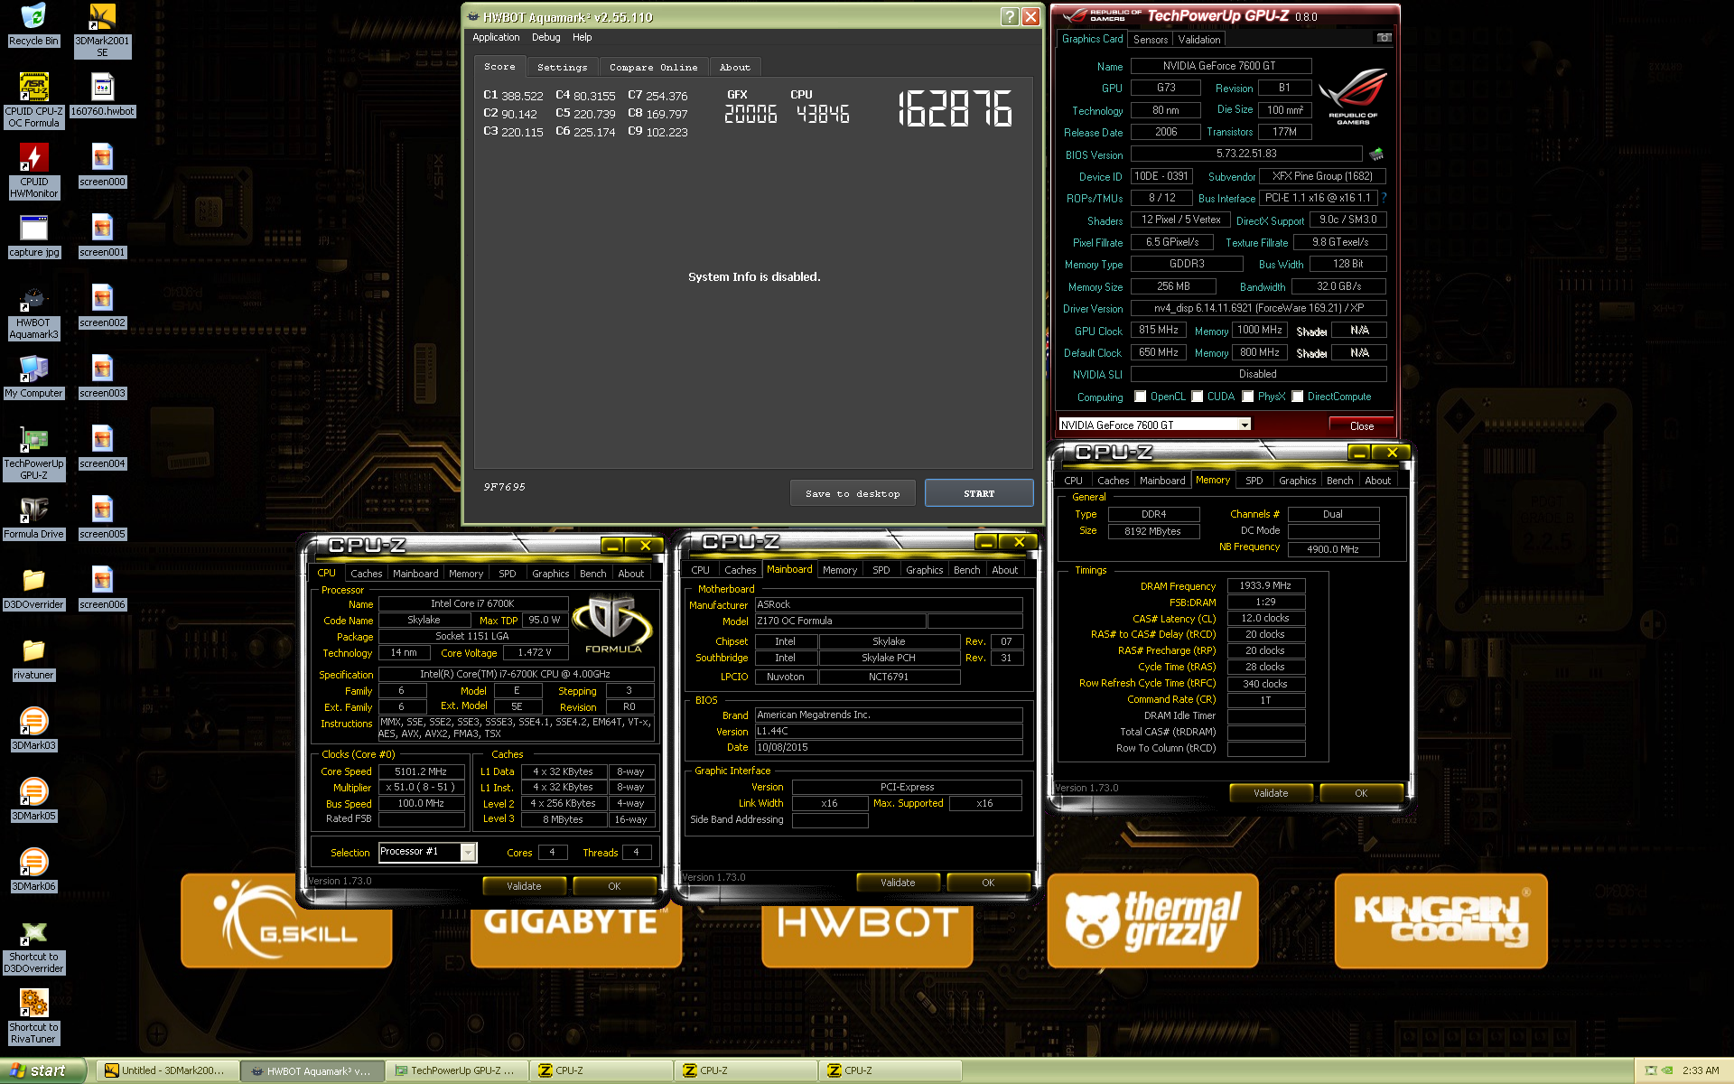Open Caches tab in the processor CPU-Z window
1734x1084 pixels.
point(366,574)
